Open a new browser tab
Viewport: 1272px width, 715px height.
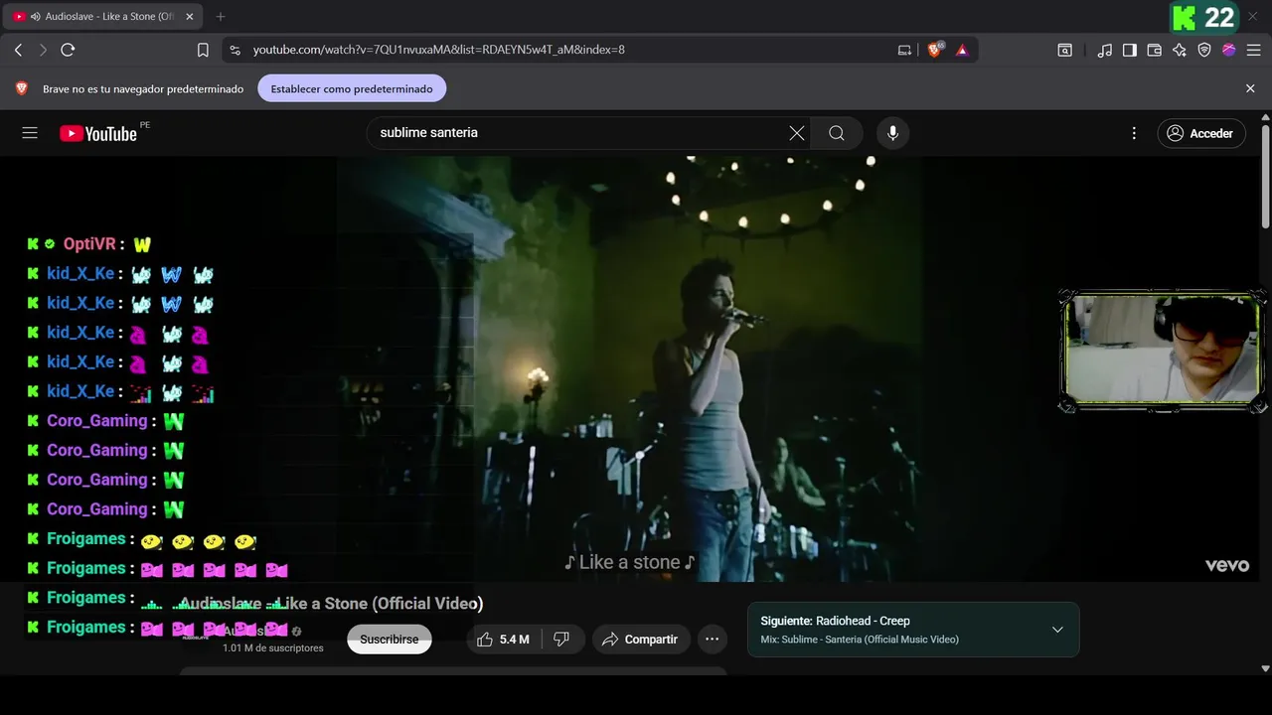pyautogui.click(x=221, y=17)
